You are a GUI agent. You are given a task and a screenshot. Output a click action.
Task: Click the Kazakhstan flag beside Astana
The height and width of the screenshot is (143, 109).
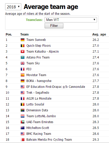tap(23, 57)
